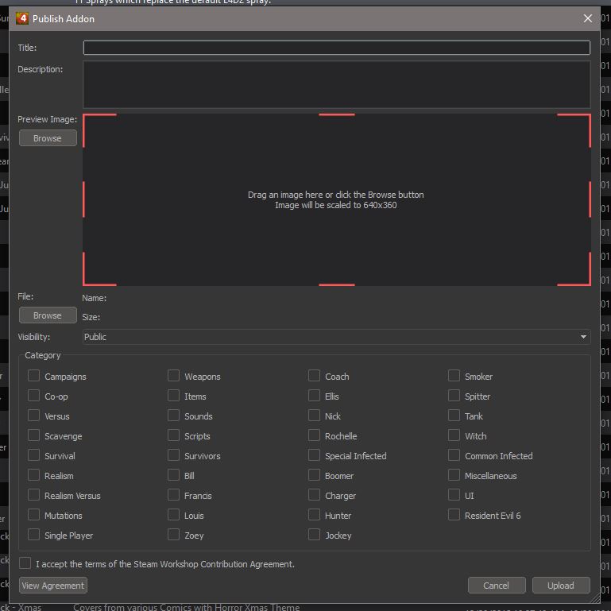Click the Left 4 Dead app icon in title bar
Viewport: 611px width, 611px height.
tap(22, 18)
